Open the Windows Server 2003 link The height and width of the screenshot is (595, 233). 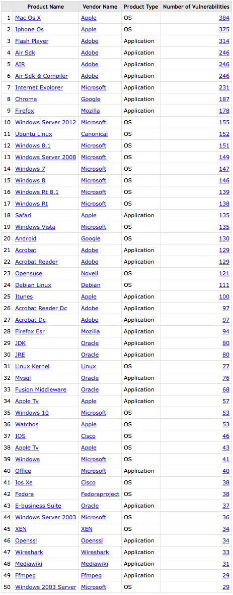45,517
